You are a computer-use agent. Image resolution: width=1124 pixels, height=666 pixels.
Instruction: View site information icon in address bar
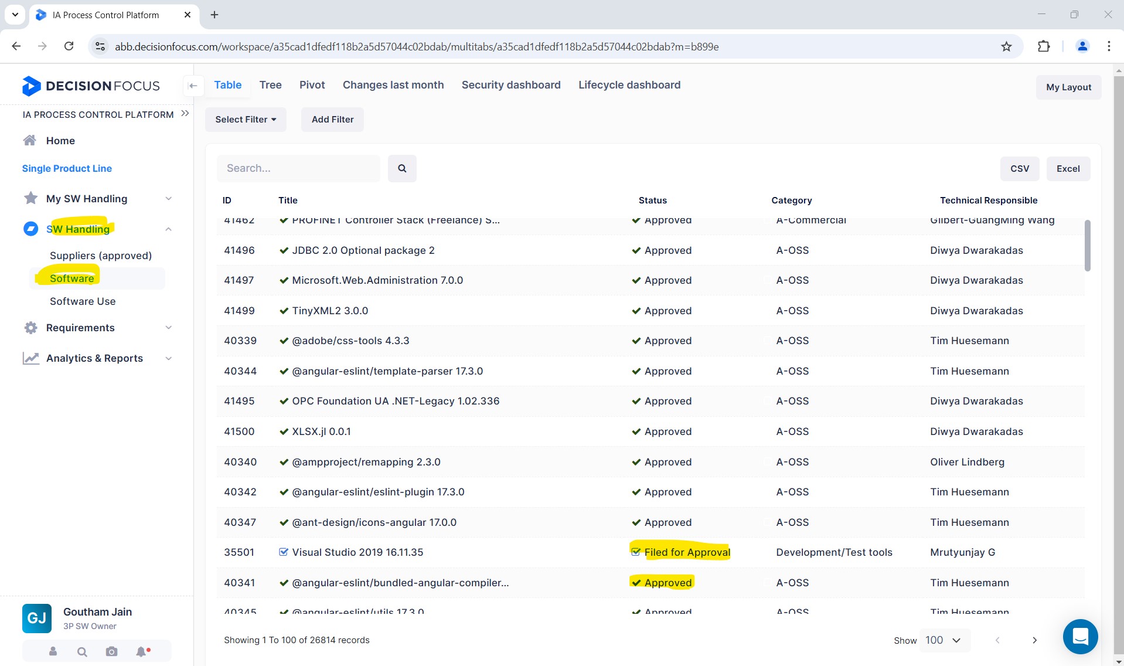[101, 46]
